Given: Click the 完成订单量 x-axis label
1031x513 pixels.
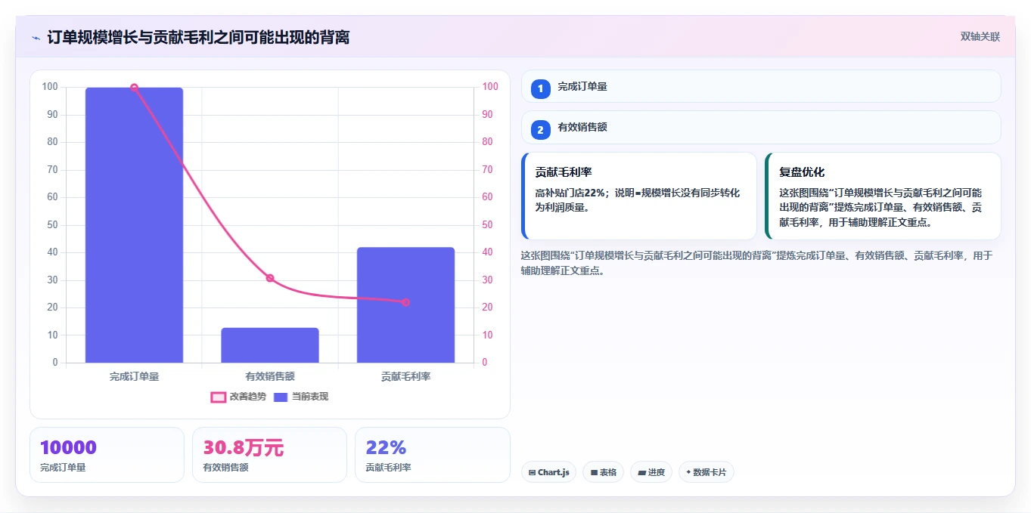Looking at the screenshot, I should click(134, 376).
